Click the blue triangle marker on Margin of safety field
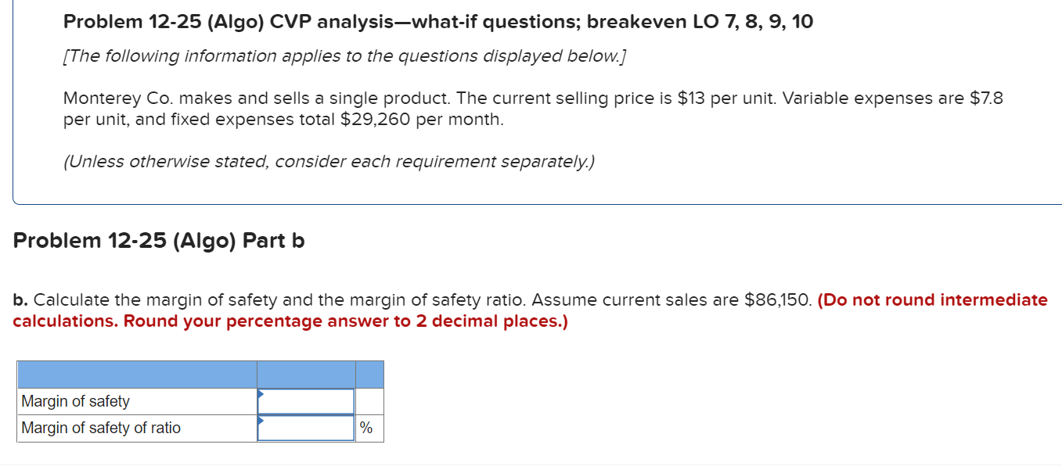This screenshot has height=466, width=1062. coord(261,396)
